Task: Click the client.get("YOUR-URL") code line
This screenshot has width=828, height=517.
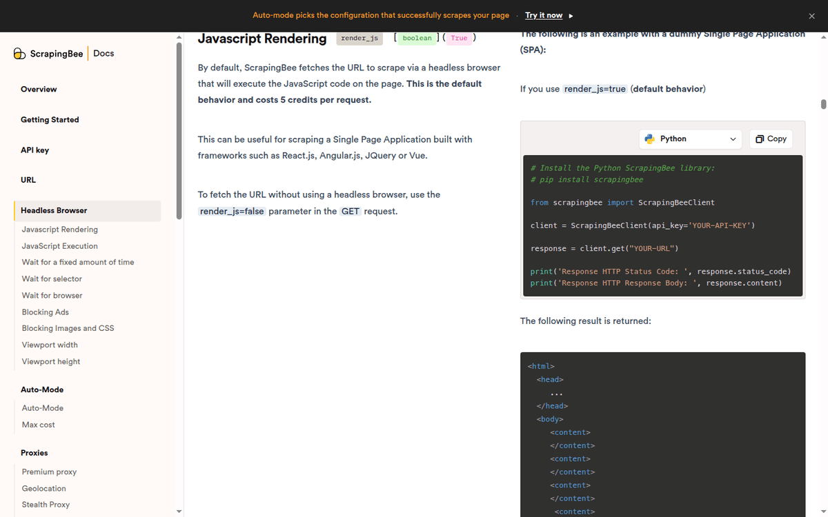Action: point(604,248)
